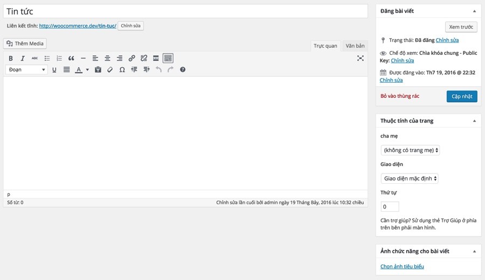Viewport: 485px width, 280px height.
Task: Click the Xem trước preview button
Action: [461, 27]
